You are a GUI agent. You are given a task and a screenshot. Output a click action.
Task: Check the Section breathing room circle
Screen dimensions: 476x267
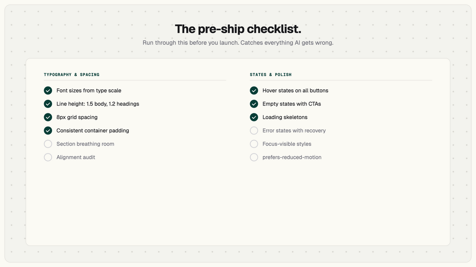48,144
